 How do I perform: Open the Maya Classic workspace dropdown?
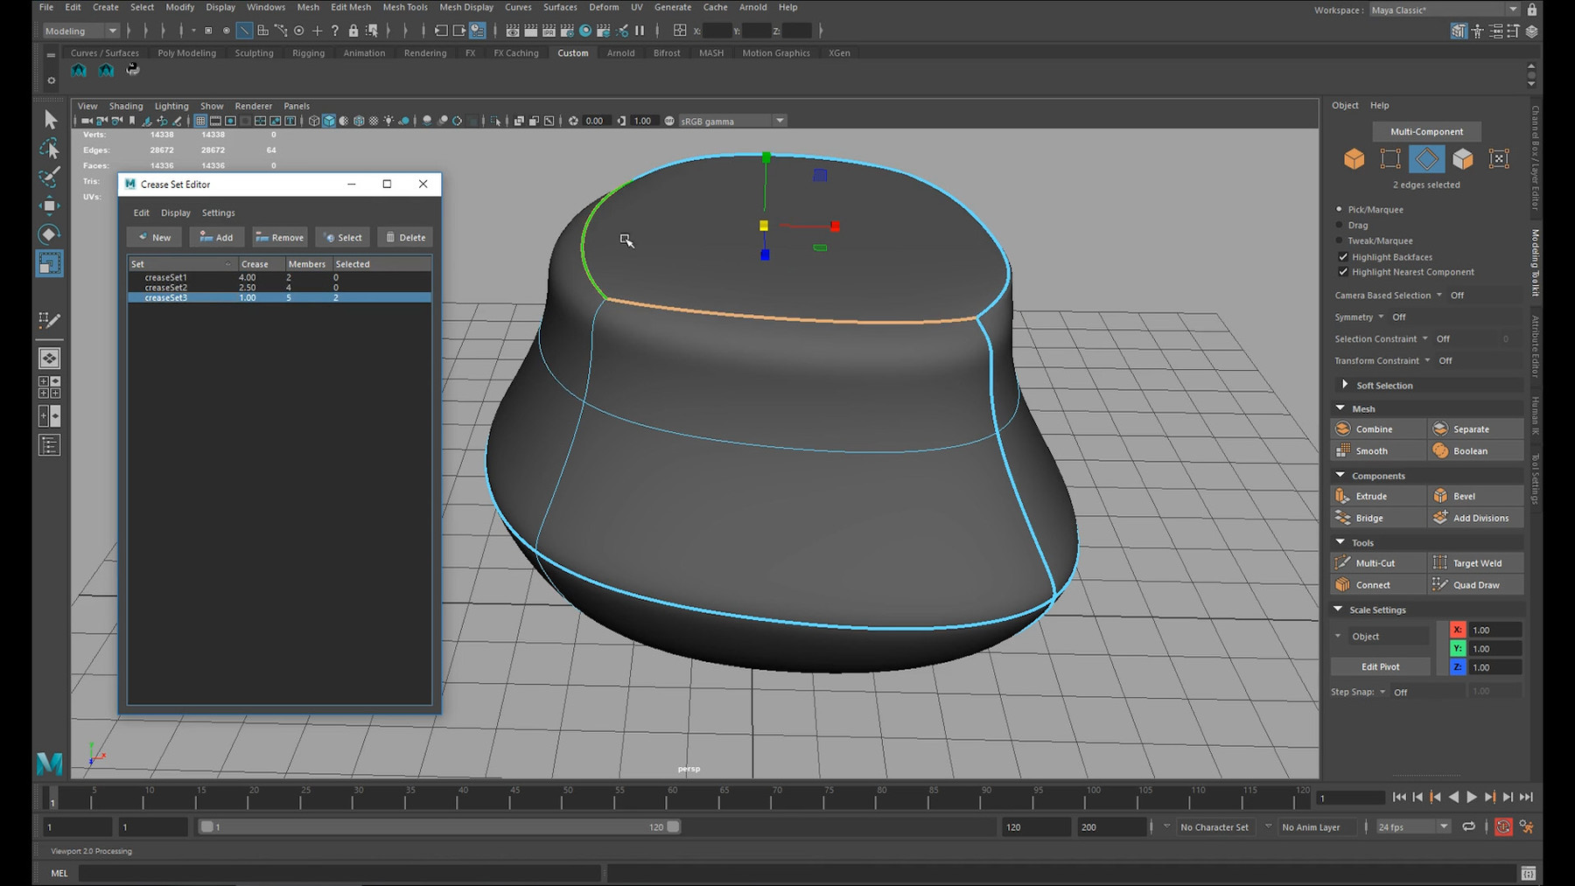[1444, 10]
